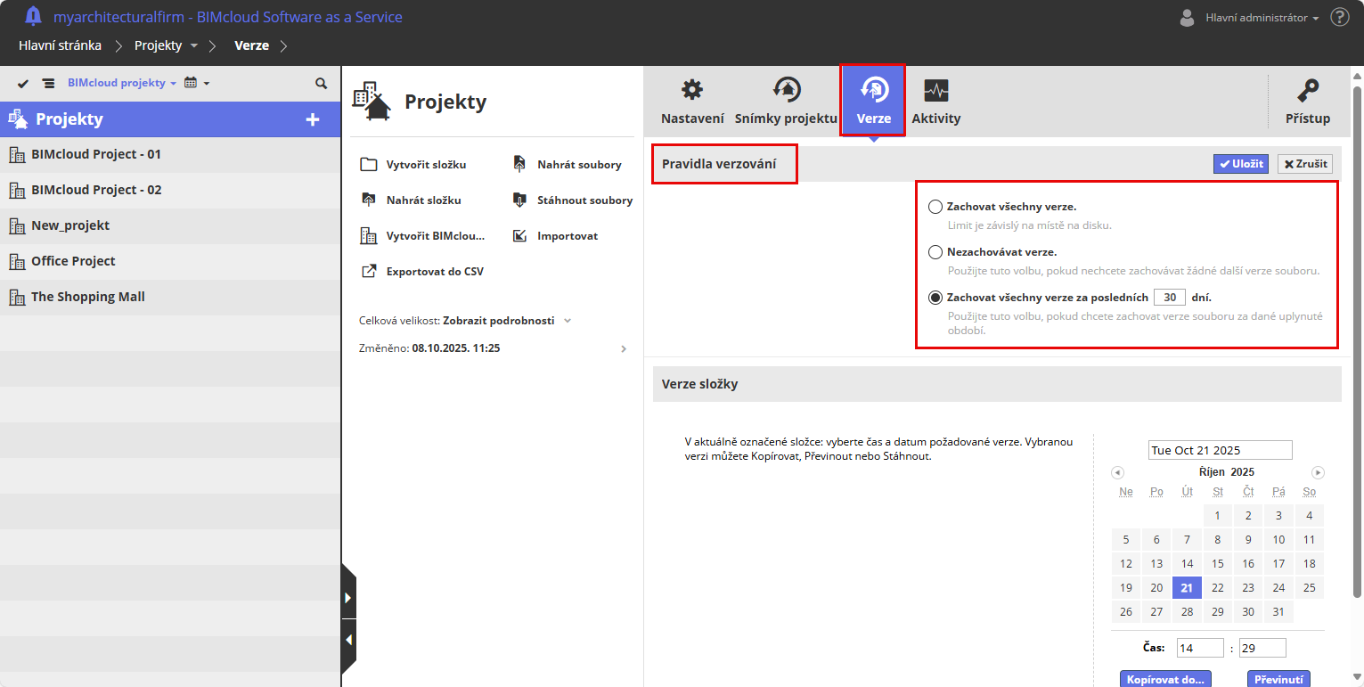Viewport: 1364px width, 687px height.
Task: Click the user avatar icon
Action: [x=1187, y=18]
